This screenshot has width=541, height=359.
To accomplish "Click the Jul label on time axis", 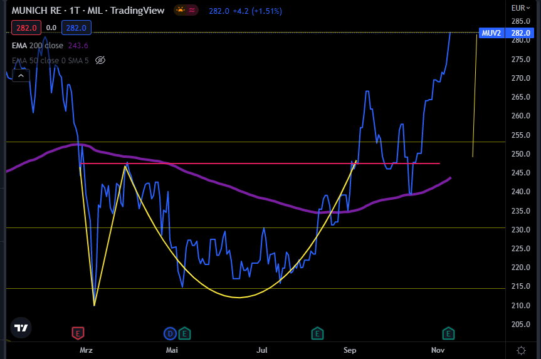I will point(261,350).
